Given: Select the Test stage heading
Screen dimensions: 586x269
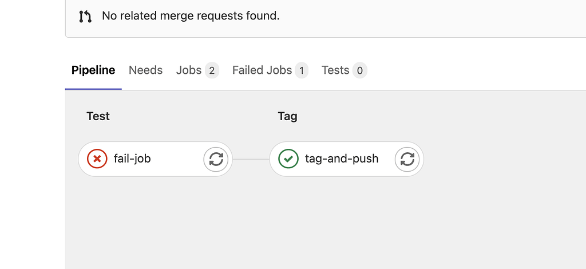Looking at the screenshot, I should coord(98,116).
